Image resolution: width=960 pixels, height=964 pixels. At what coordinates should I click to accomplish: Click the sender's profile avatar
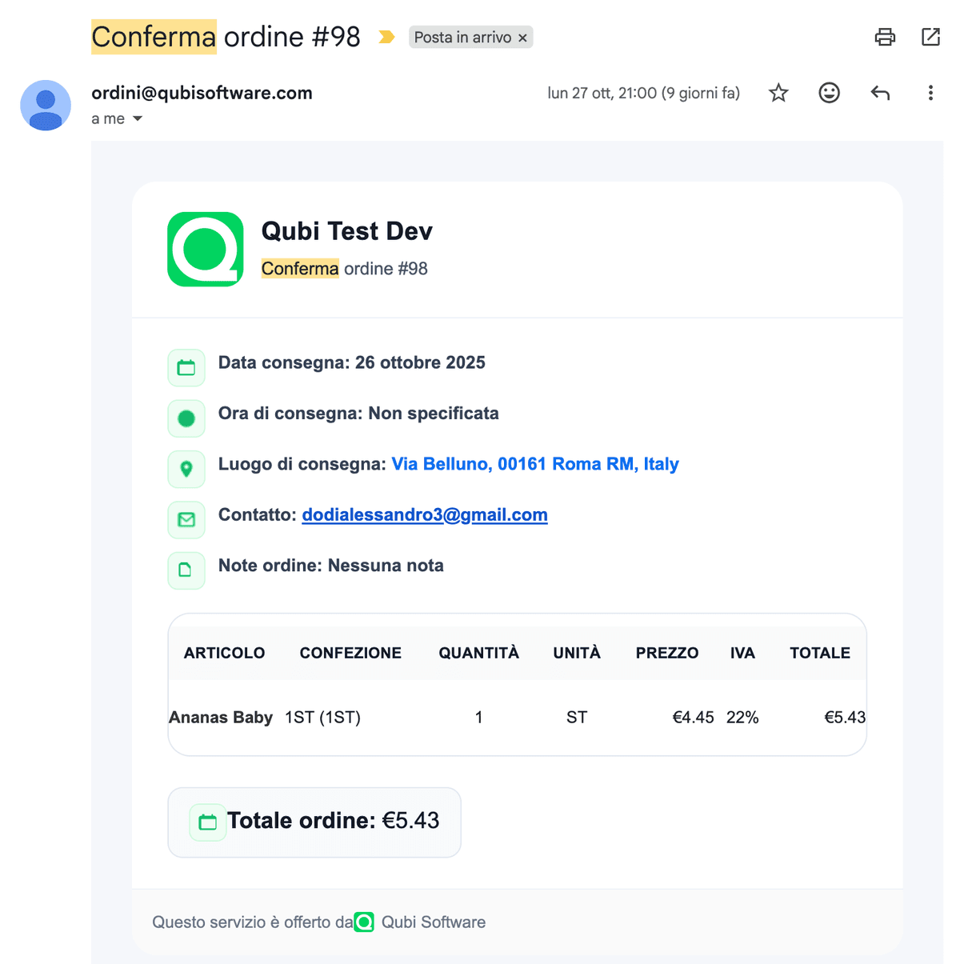pyautogui.click(x=46, y=105)
